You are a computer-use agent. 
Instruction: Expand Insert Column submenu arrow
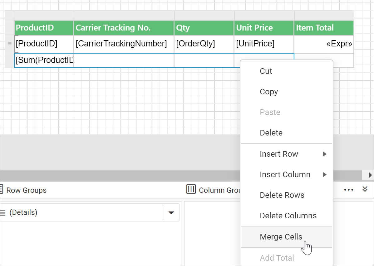point(325,175)
